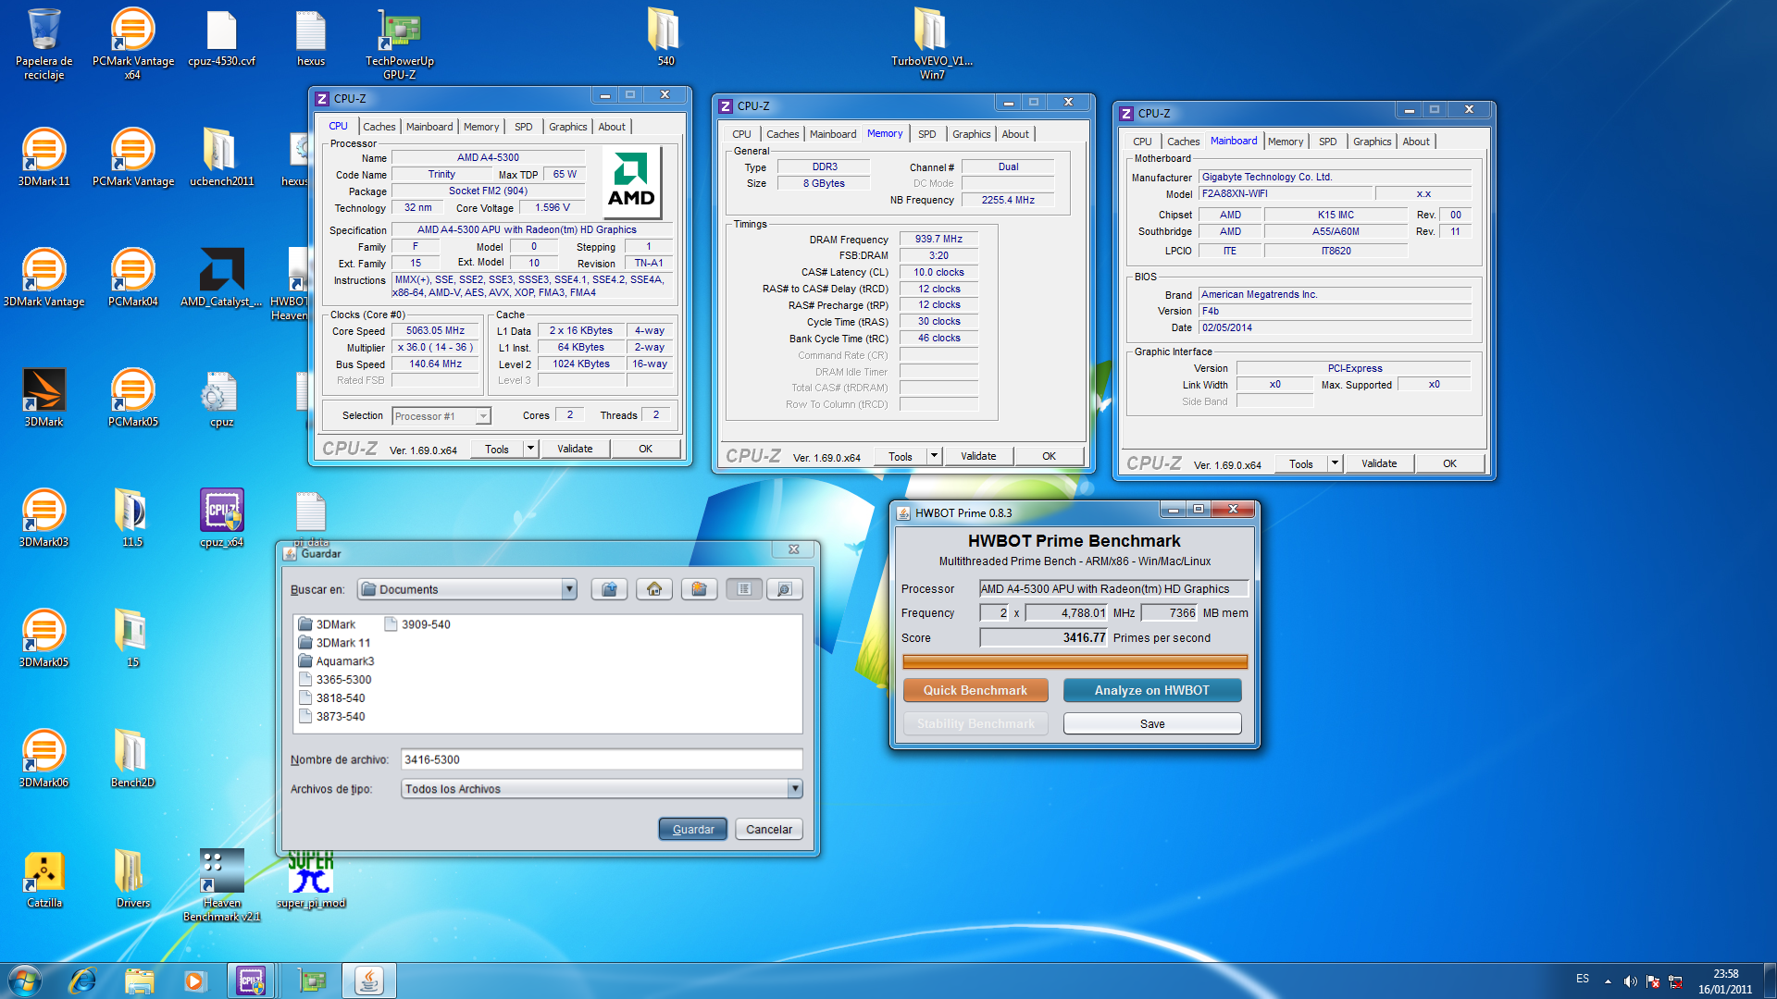
Task: Click ES language indicator in taskbar
Action: click(x=1583, y=979)
